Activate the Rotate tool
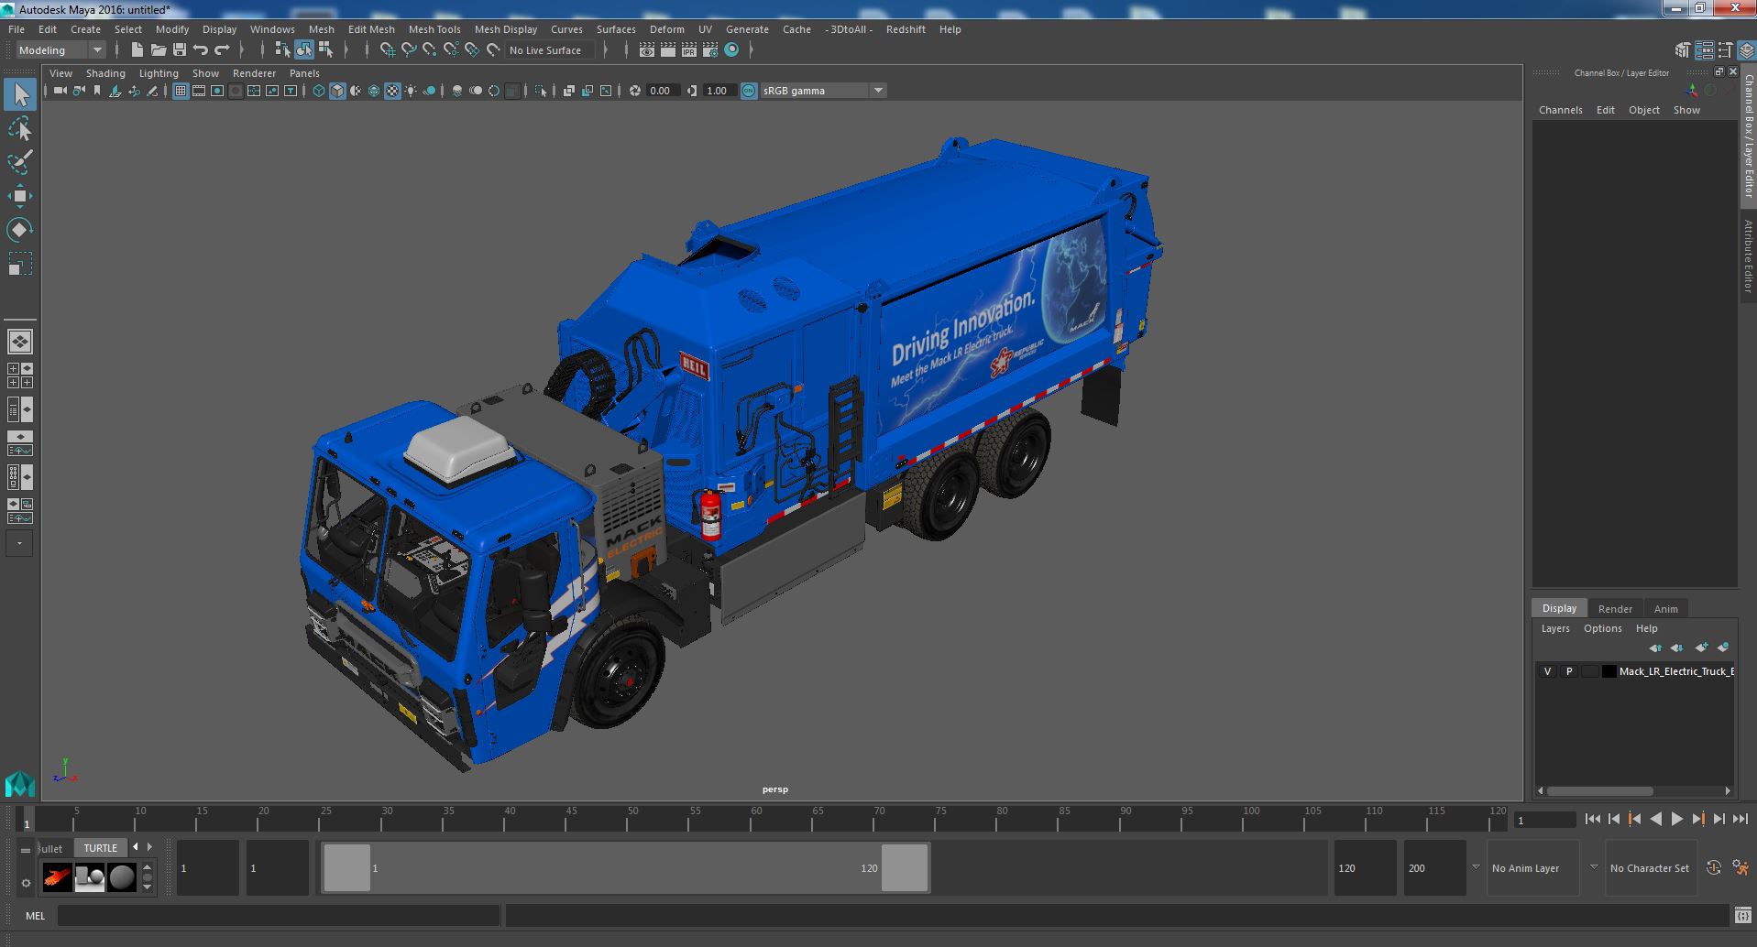 click(20, 230)
